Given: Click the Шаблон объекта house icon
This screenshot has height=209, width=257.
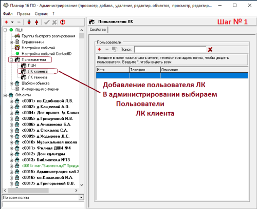Looking at the screenshot, I should coord(17,83).
